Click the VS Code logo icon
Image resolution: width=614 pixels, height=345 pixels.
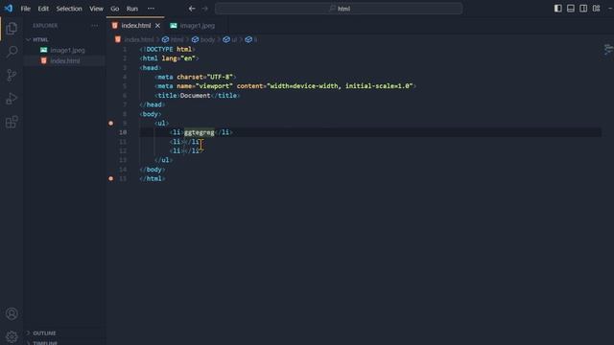pyautogui.click(x=9, y=9)
